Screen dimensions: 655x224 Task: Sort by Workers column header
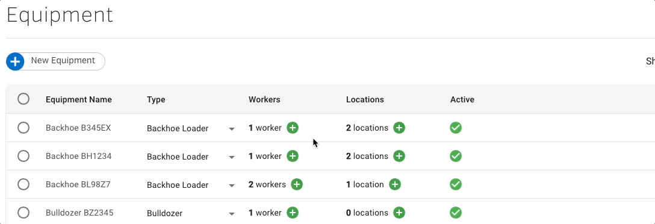click(x=264, y=99)
